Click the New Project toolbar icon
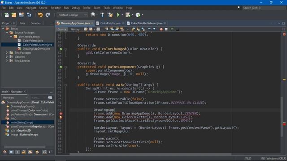This screenshot has width=287, height=161. click(x=14, y=15)
